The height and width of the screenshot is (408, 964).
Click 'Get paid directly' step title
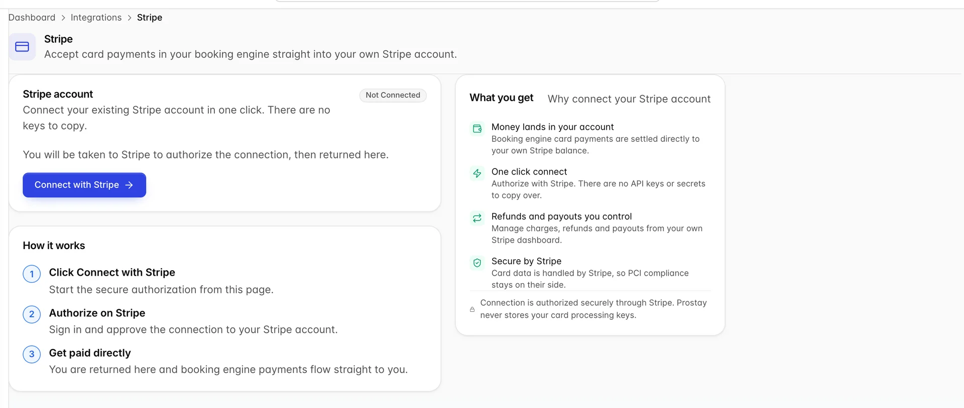pyautogui.click(x=90, y=353)
